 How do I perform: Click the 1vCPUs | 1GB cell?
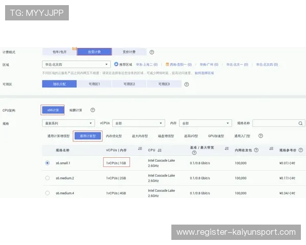[116, 163]
